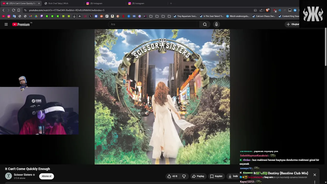The image size is (327, 184).
Task: Open the Scissor Sisters channel name link
Action: click(x=23, y=175)
